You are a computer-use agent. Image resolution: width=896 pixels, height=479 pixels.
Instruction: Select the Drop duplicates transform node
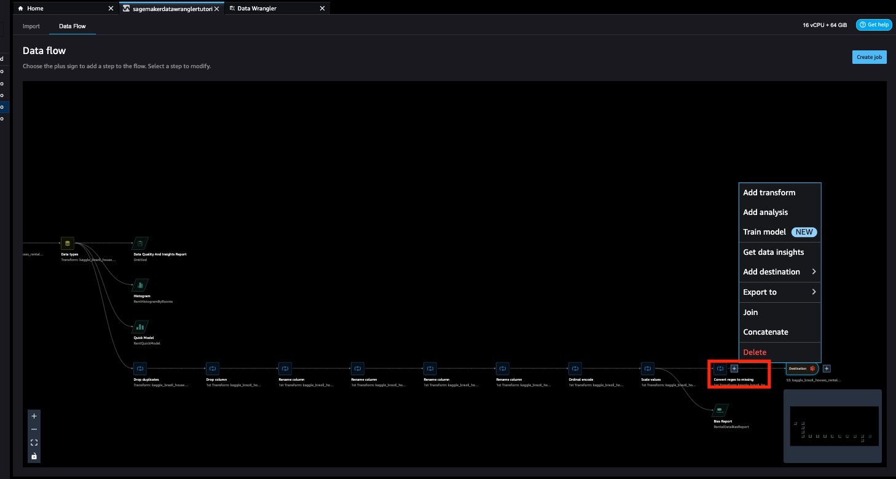point(140,368)
